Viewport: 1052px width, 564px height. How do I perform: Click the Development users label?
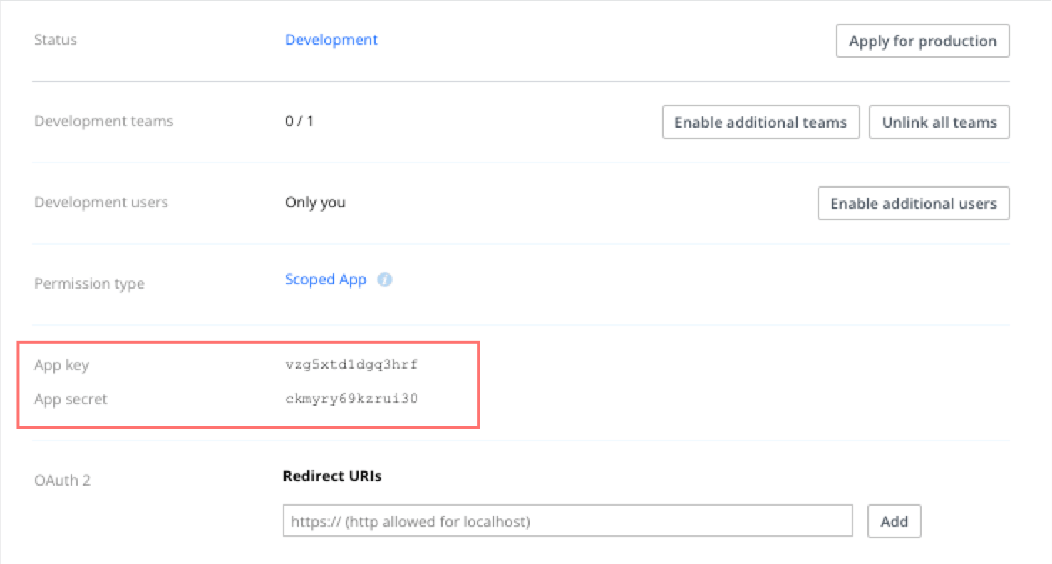(x=101, y=202)
